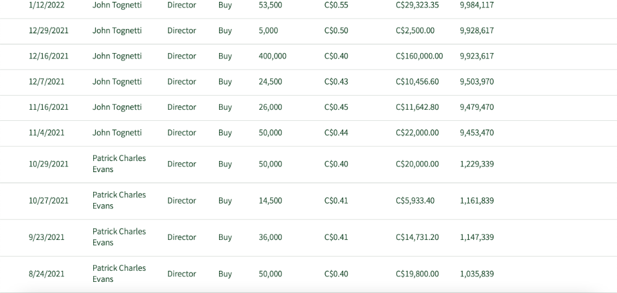This screenshot has height=293, width=617.
Task: Click the 24,500 shares quantity
Action: click(x=270, y=82)
